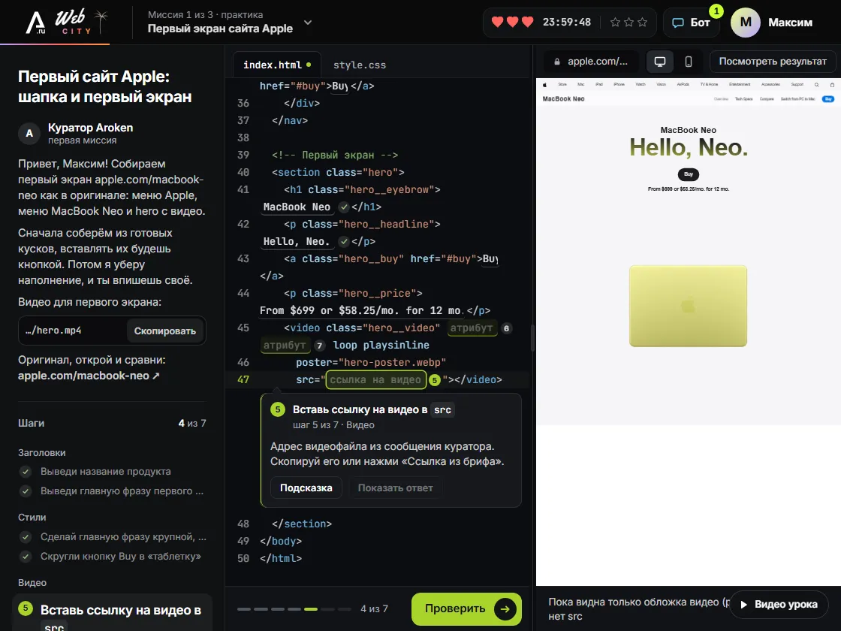This screenshot has width=841, height=631.
Task: Click the yellow MacBook poster image
Action: point(688,306)
